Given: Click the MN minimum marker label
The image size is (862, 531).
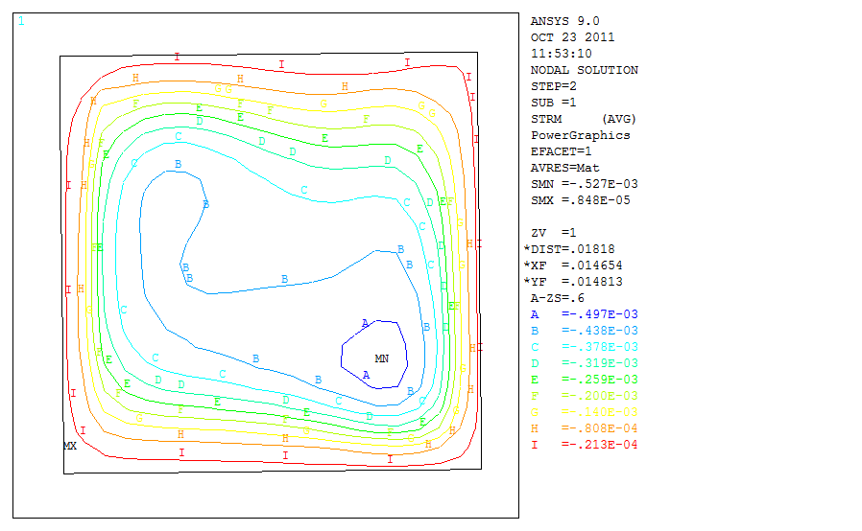Looking at the screenshot, I should (381, 358).
